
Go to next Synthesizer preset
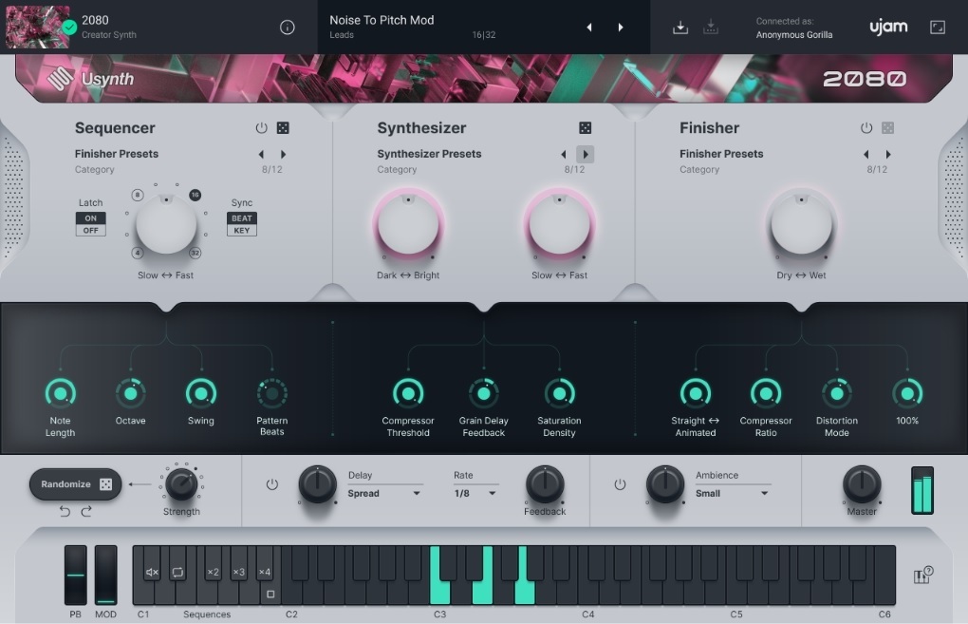click(x=586, y=154)
